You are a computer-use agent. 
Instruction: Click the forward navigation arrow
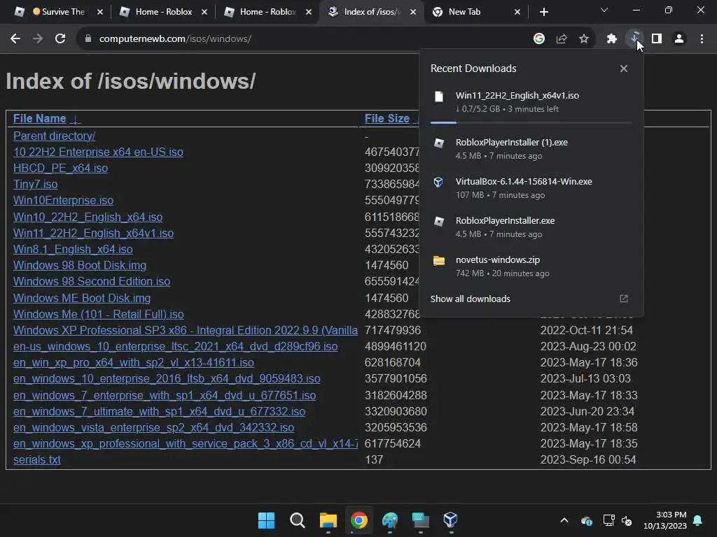(38, 39)
